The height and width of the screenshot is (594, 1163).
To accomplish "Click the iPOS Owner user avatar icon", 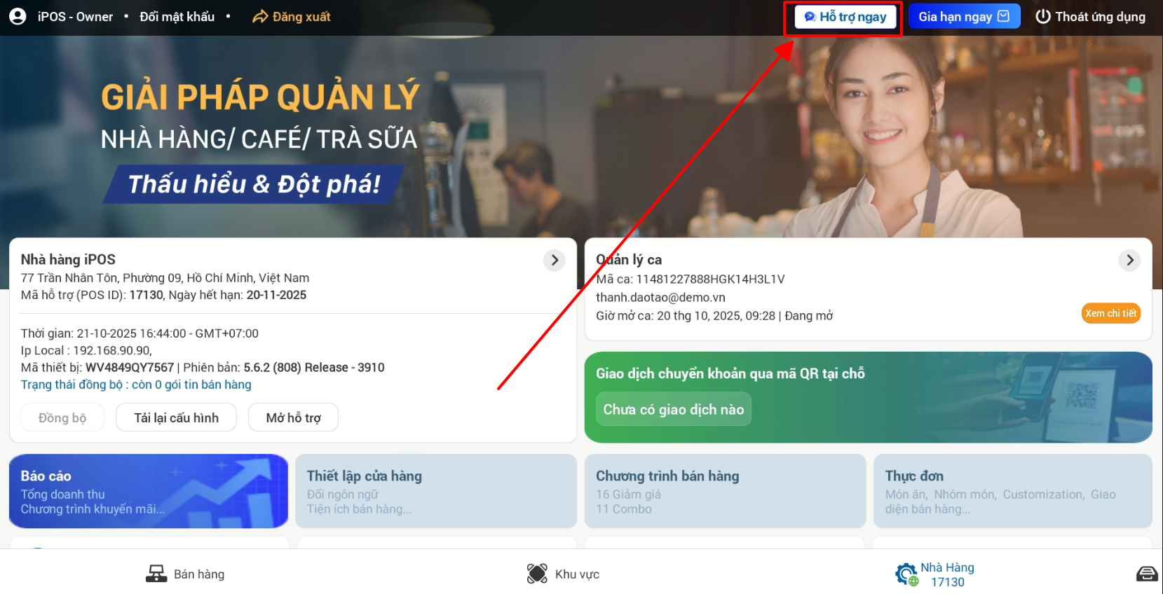I will pyautogui.click(x=18, y=17).
